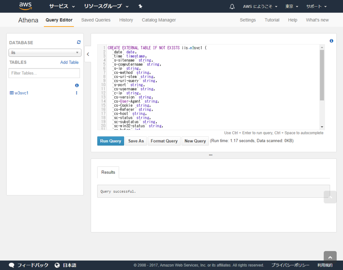The image size is (343, 270).
Task: Open the 東京 region dropdown
Action: coord(292,7)
